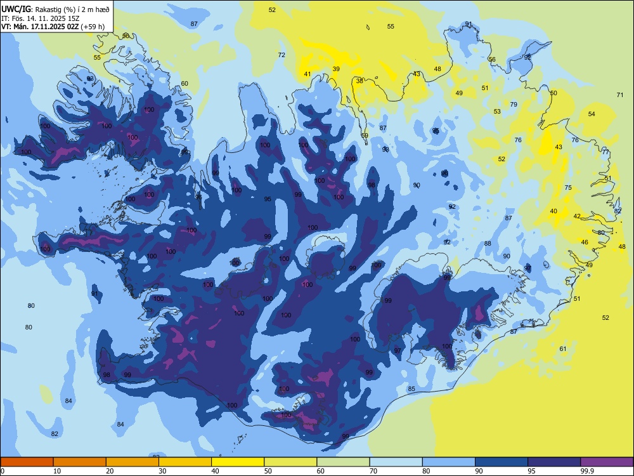Click the '(+59 h)' forecast offset text
The width and height of the screenshot is (634, 476).
93,27
